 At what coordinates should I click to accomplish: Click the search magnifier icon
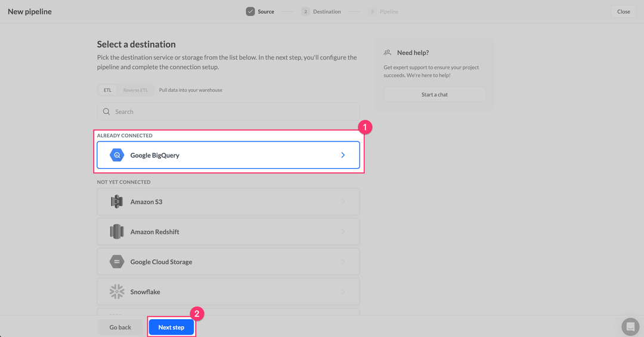[x=106, y=112]
